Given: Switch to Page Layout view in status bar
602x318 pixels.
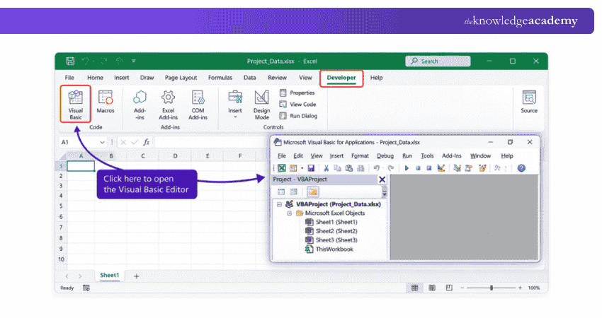Looking at the screenshot, I should (432, 288).
